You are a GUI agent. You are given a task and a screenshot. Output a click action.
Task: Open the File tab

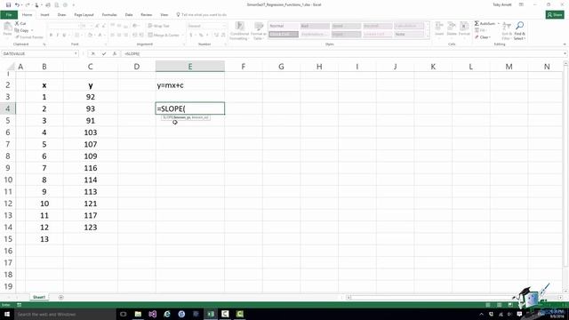tap(9, 15)
